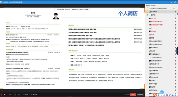Image resolution: width=178 pixels, height=97 pixels.
Task: Click Sogou voice input microphone icon
Action: pos(164,95)
